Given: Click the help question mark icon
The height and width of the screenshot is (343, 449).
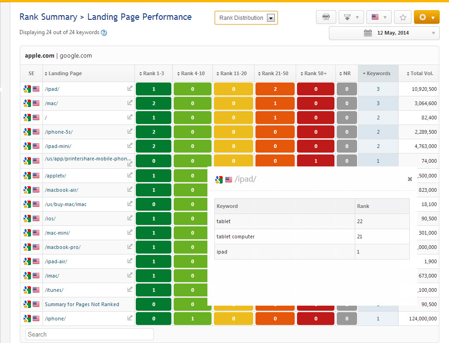Looking at the screenshot, I should (104, 33).
